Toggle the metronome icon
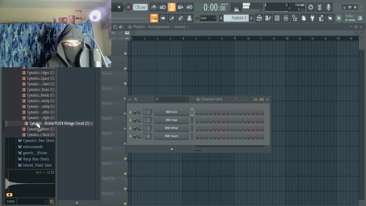Screen dimensions: 366x206 pyautogui.click(x=154, y=7)
